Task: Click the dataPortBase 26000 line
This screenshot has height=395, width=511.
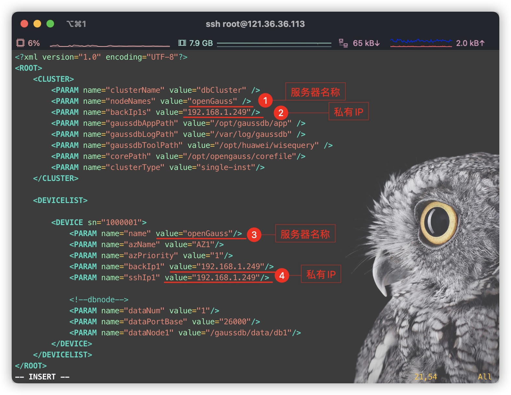Action: click(165, 322)
